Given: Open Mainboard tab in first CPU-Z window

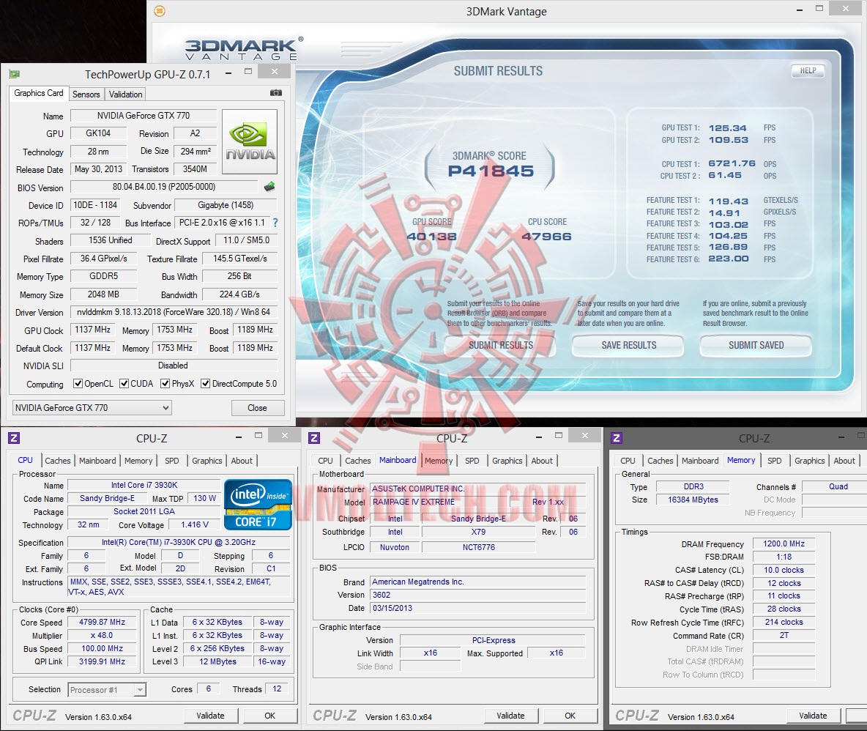Looking at the screenshot, I should 97,460.
